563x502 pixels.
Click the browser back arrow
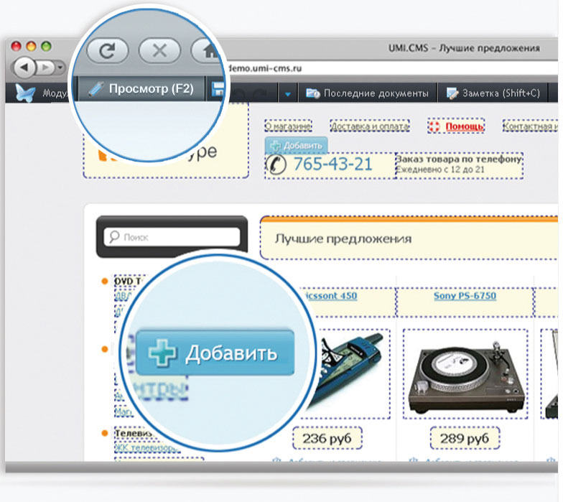coord(26,67)
